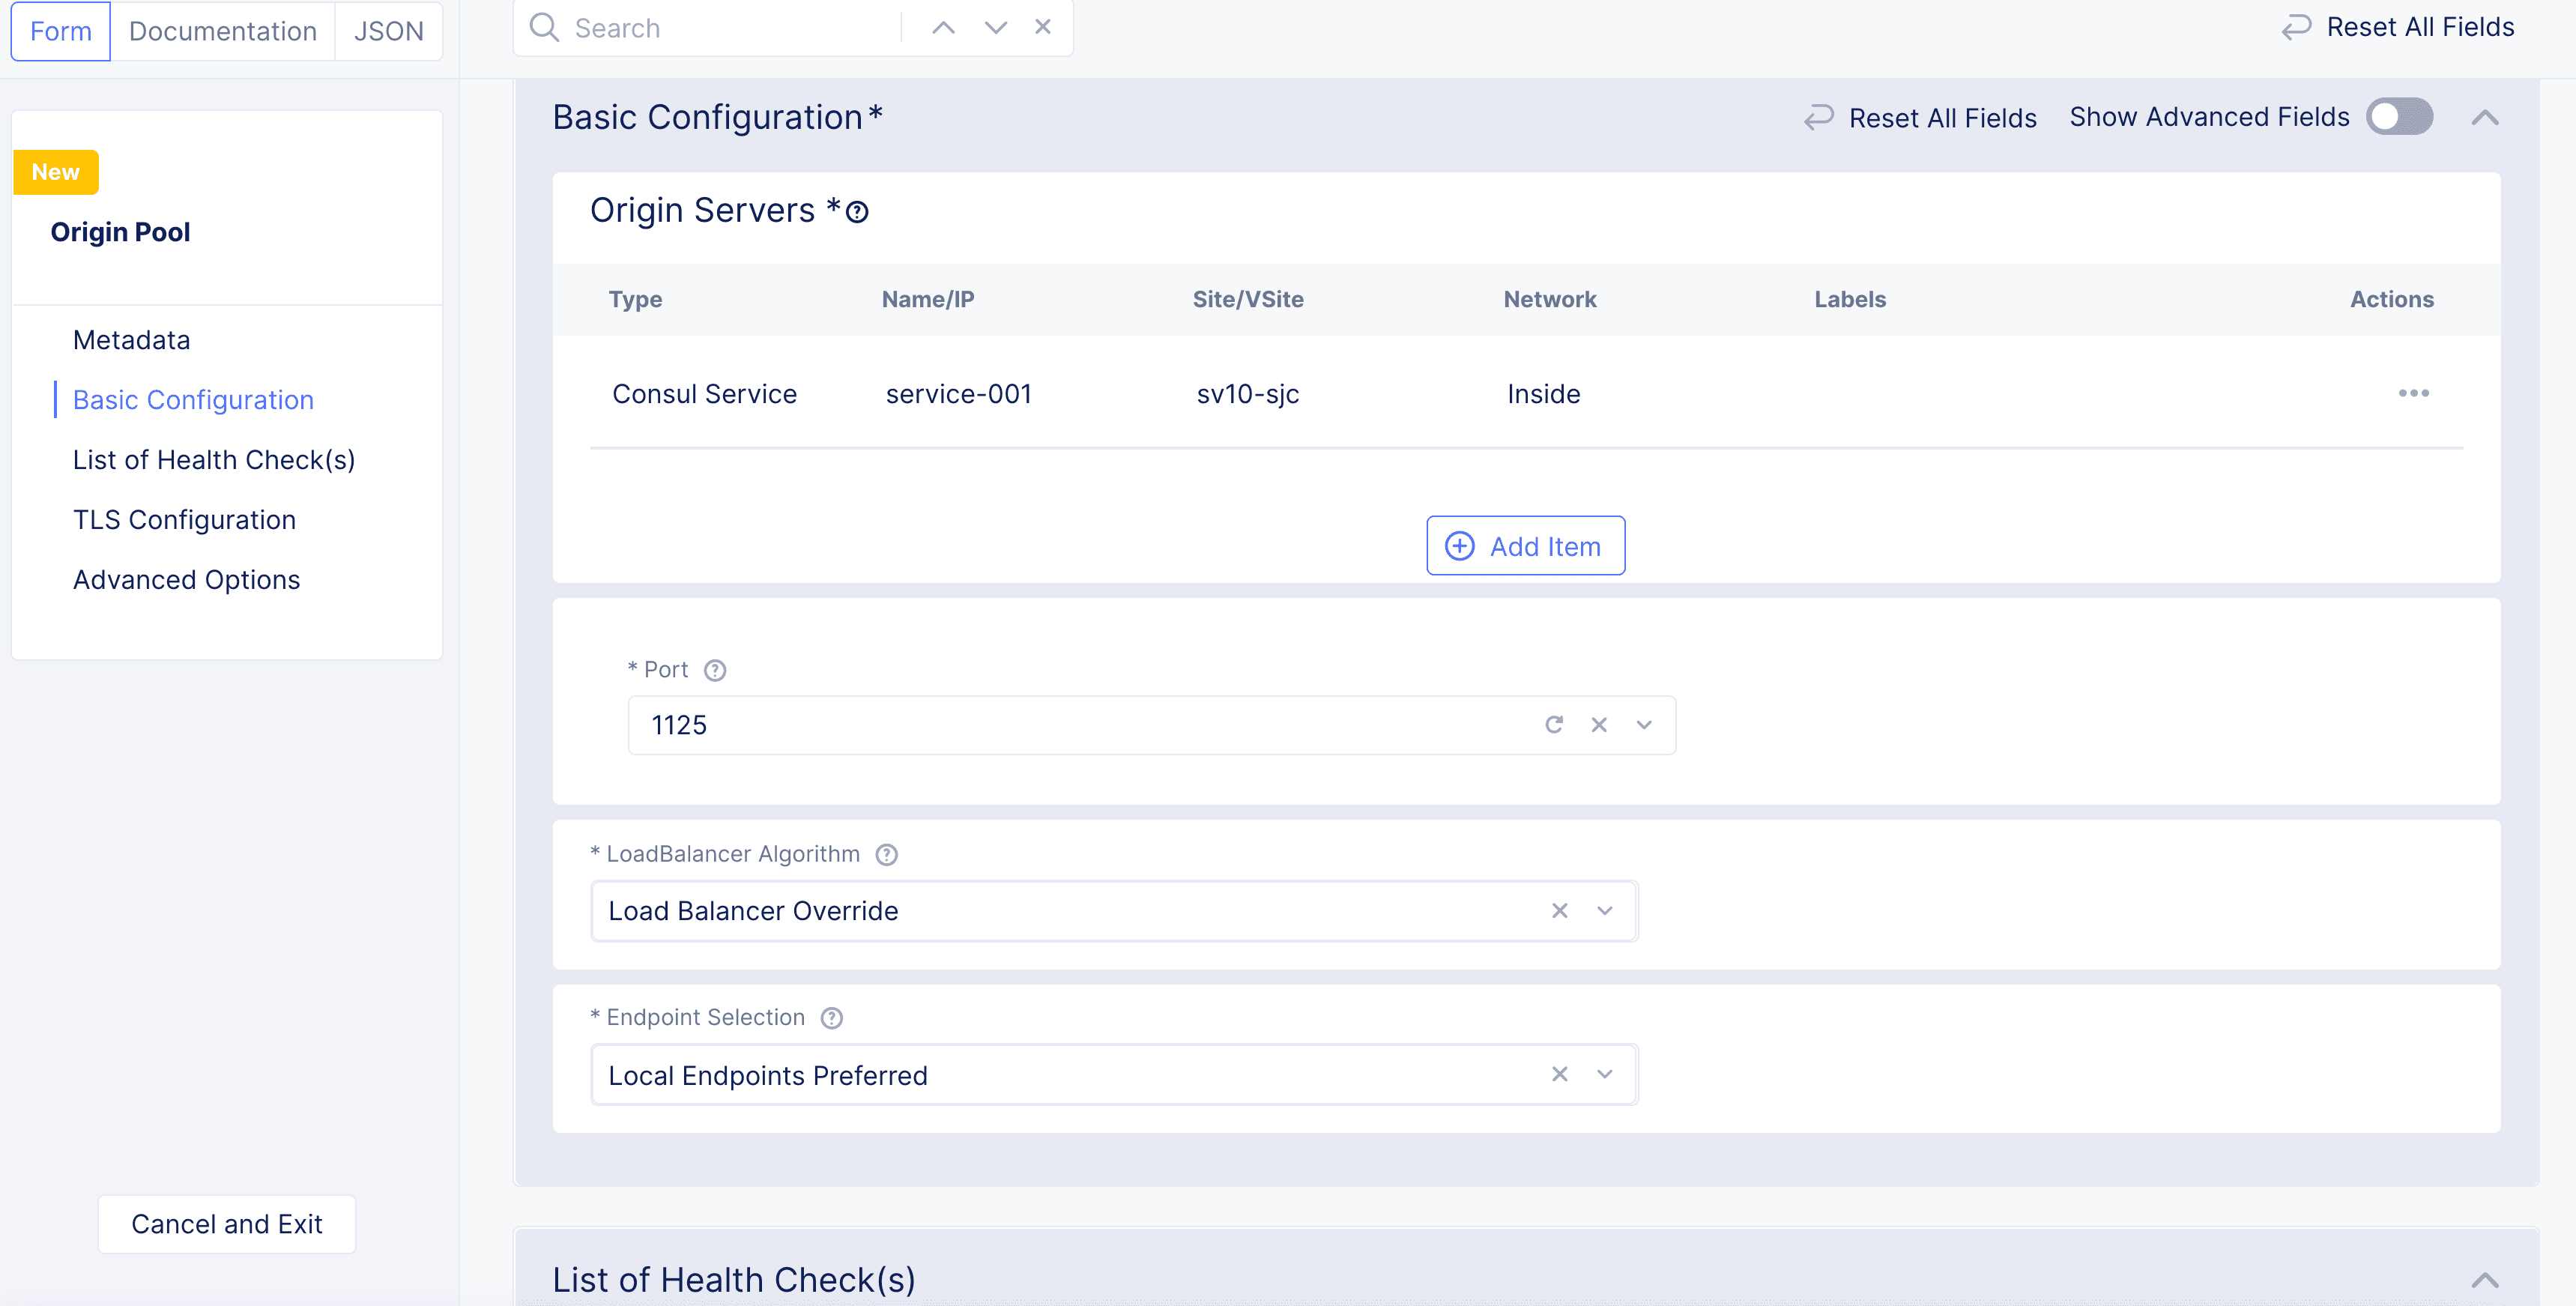Switch to the Documentation tab
This screenshot has height=1306, width=2576.
pyautogui.click(x=222, y=31)
